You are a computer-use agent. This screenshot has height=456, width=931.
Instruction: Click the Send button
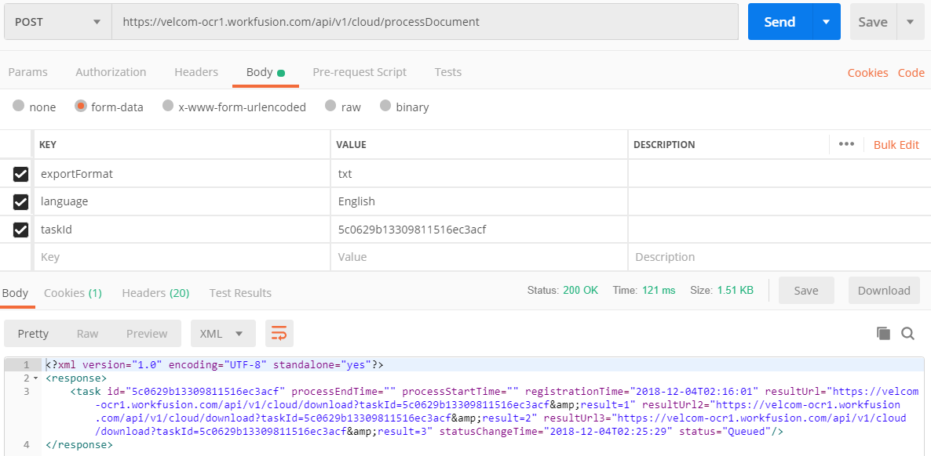coord(779,22)
